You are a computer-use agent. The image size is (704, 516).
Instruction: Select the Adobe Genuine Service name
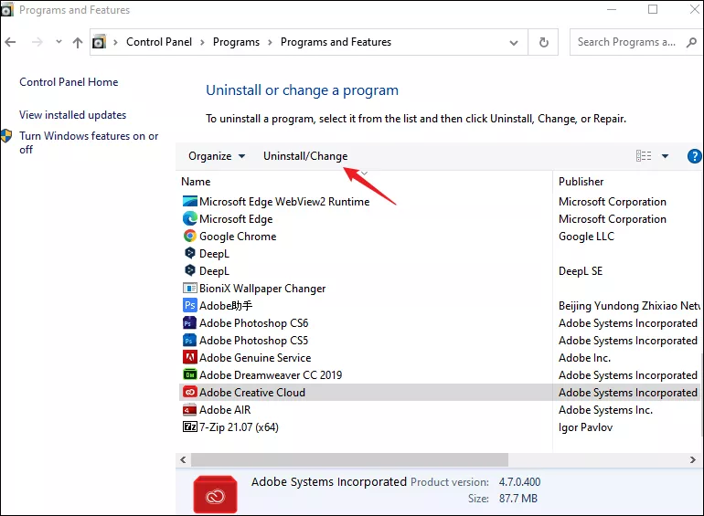point(255,358)
